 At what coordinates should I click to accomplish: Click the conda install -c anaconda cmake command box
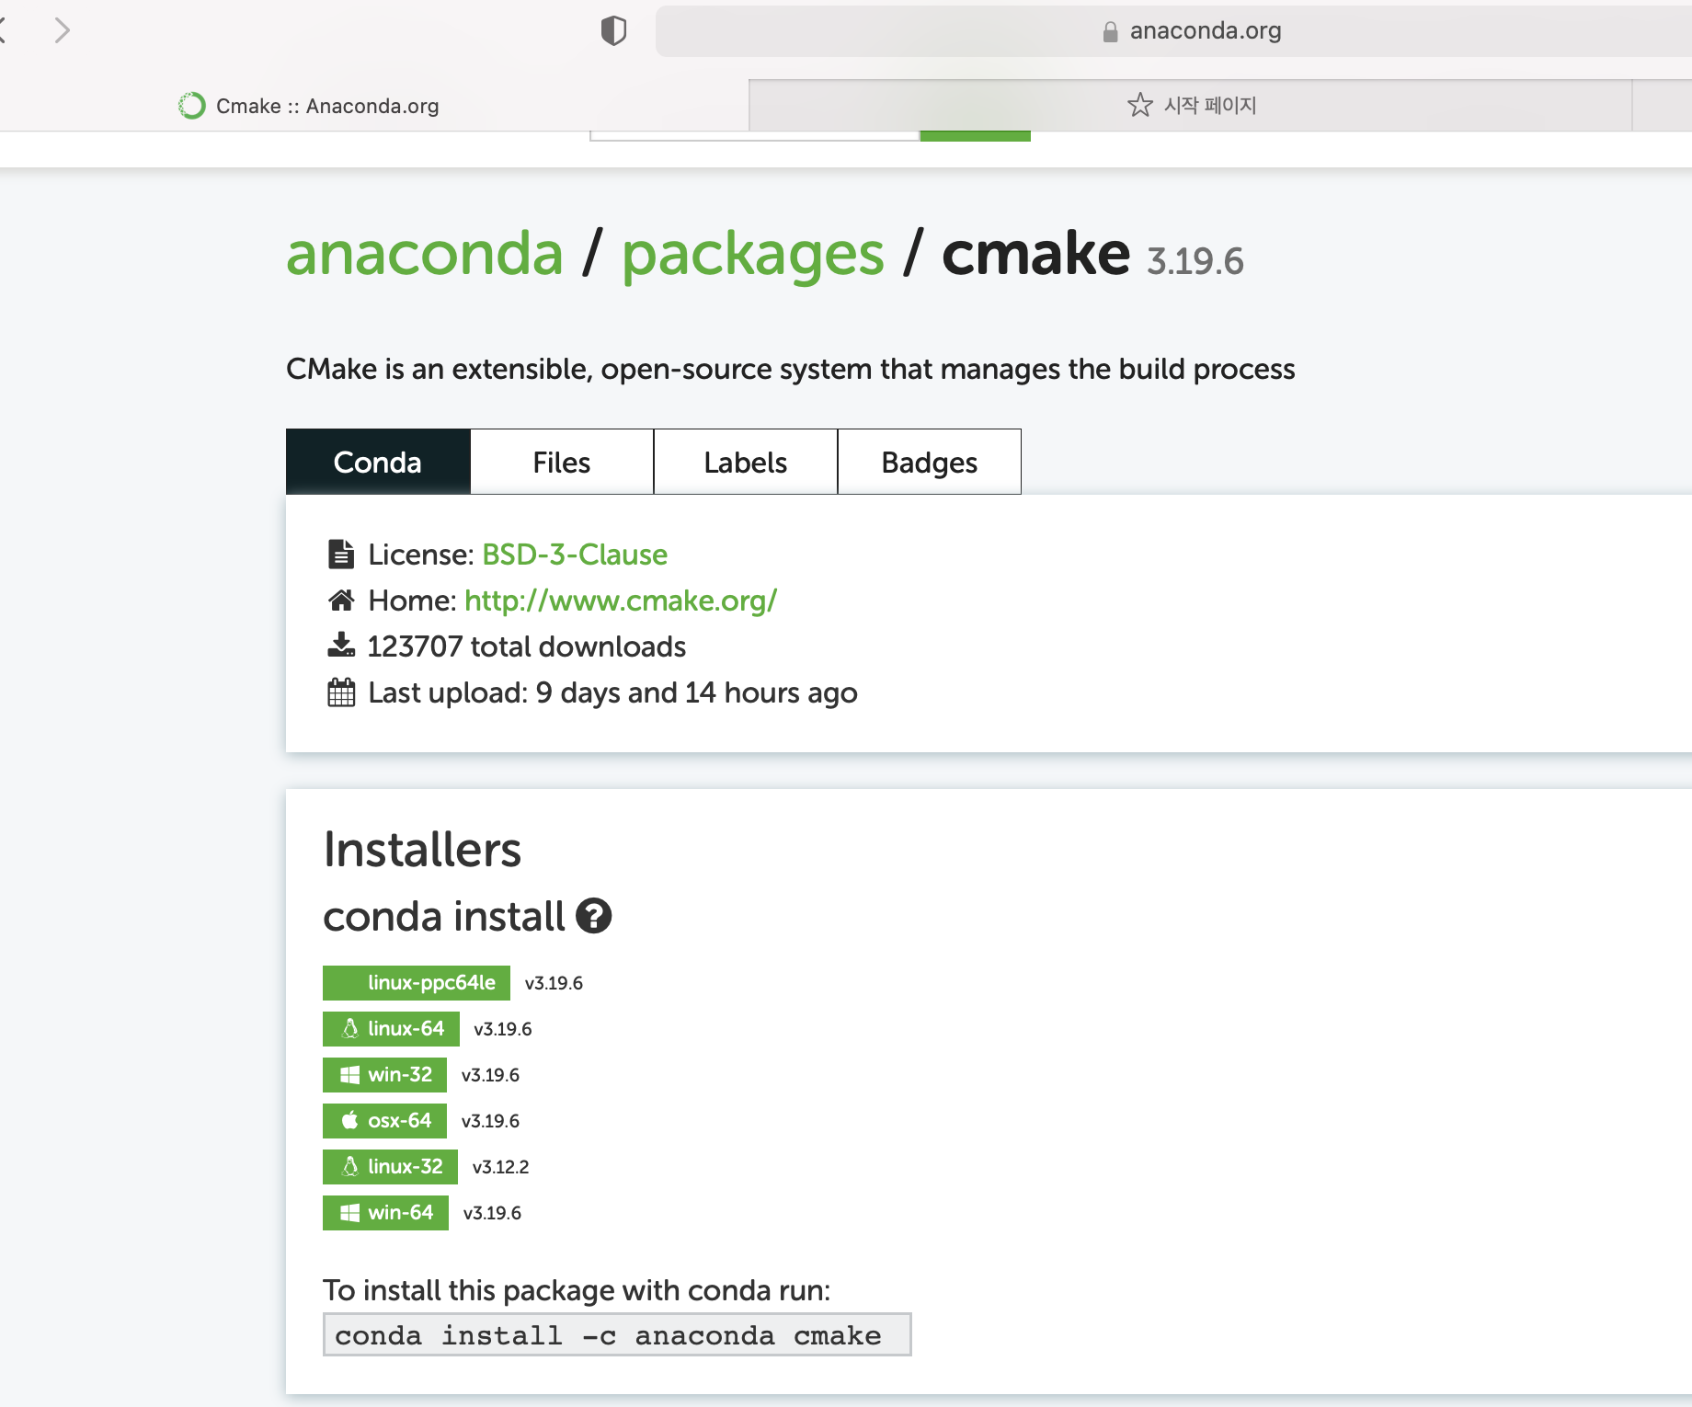pos(617,1334)
